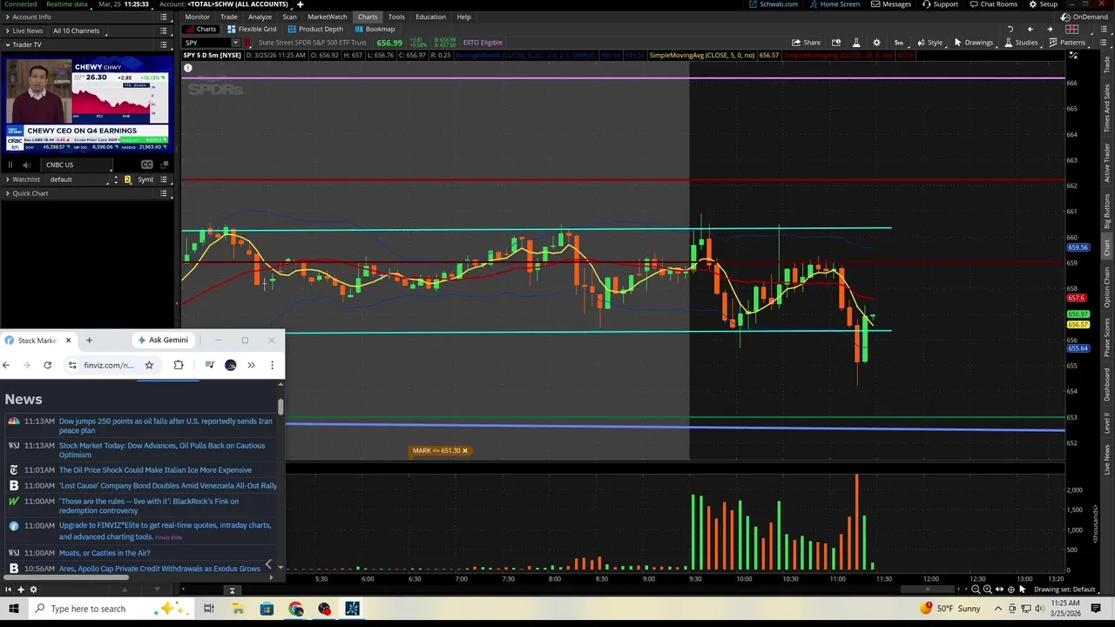
Task: Open the Bookmap subtab
Action: pyautogui.click(x=375, y=29)
